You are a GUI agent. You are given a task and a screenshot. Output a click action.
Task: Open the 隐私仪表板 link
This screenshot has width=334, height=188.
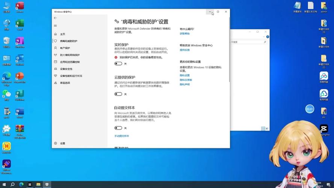pyautogui.click(x=186, y=80)
